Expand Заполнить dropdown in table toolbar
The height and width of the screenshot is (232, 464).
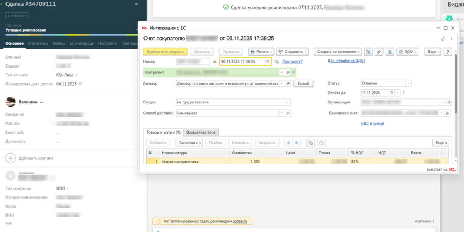(189, 143)
